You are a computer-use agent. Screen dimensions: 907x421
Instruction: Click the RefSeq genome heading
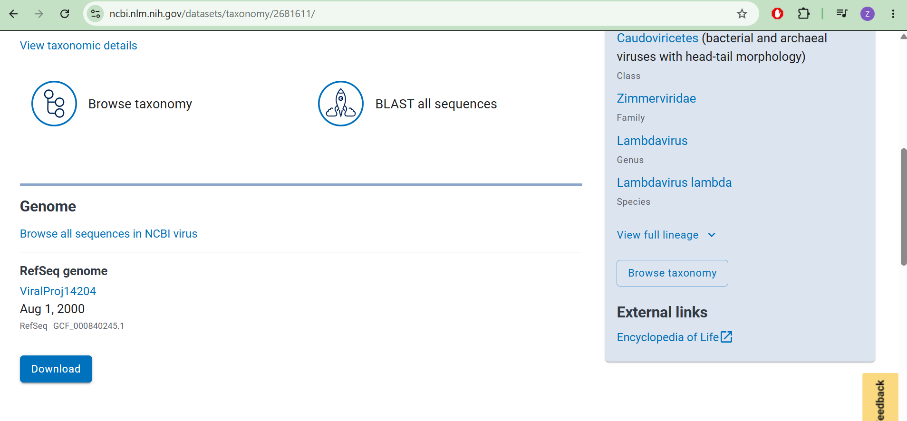click(x=64, y=271)
